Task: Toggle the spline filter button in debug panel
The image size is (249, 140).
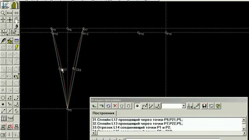Action: [144, 106]
